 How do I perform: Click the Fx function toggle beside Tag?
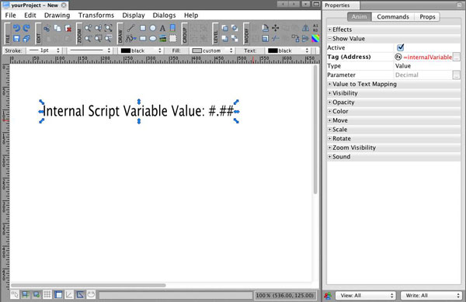tap(398, 57)
